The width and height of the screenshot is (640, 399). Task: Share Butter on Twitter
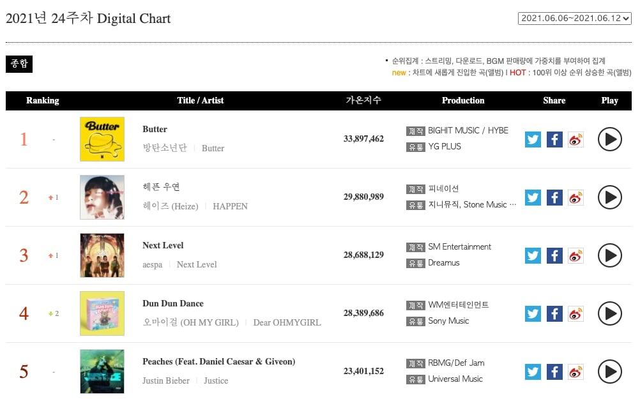[x=533, y=139]
